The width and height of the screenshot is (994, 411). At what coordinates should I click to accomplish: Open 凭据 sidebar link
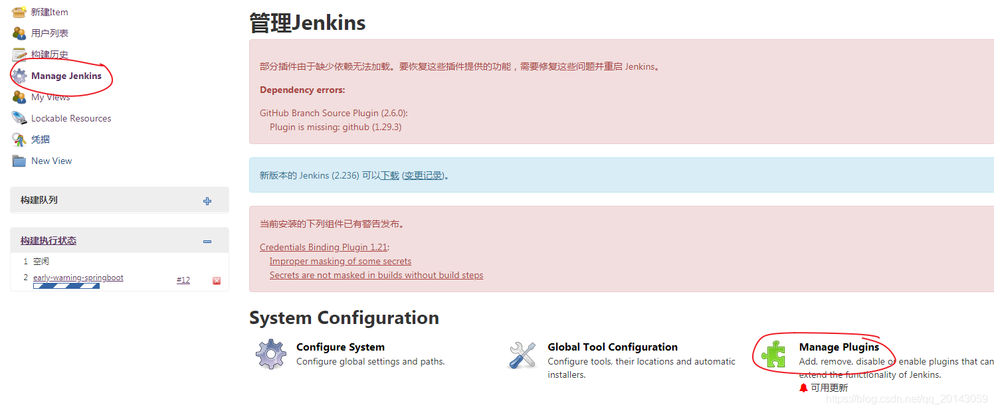[41, 139]
